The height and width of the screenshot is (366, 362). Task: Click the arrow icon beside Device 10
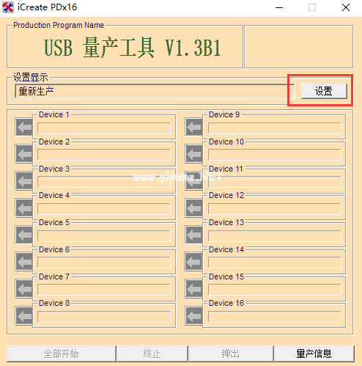[193, 154]
